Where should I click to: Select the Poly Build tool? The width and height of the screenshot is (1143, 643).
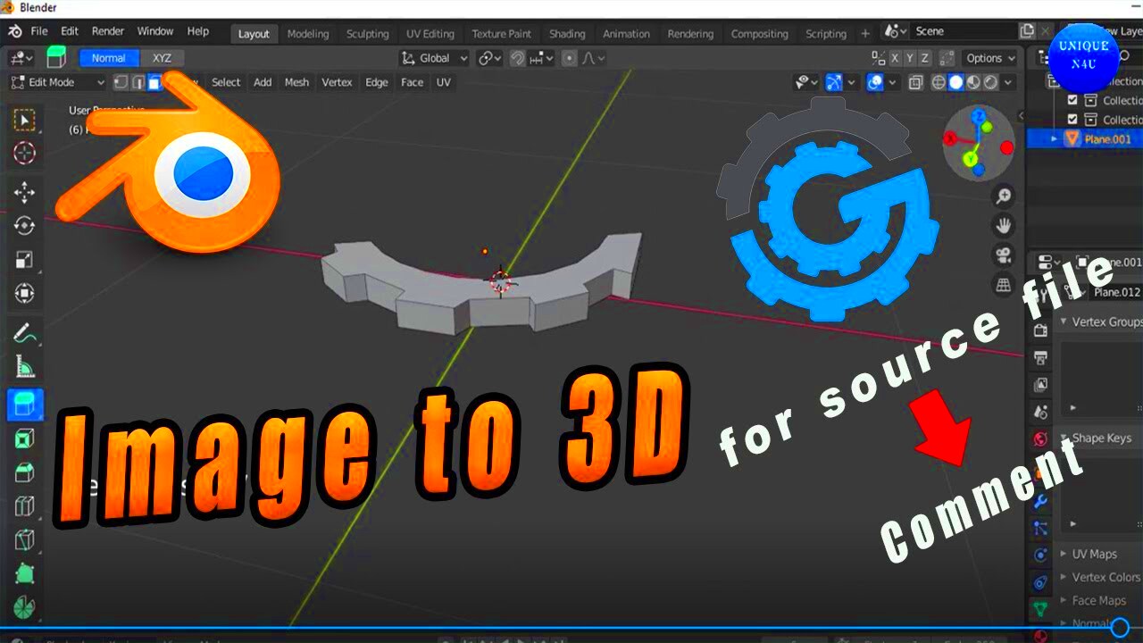coord(24,573)
